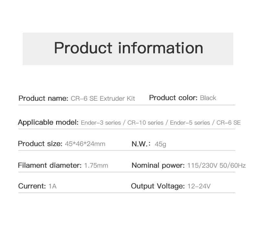Click the Product information heading banner
256x235 pixels.
coord(128,49)
